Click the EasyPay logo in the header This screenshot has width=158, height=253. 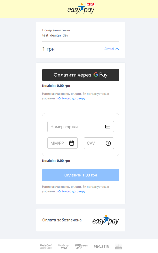[81, 9]
